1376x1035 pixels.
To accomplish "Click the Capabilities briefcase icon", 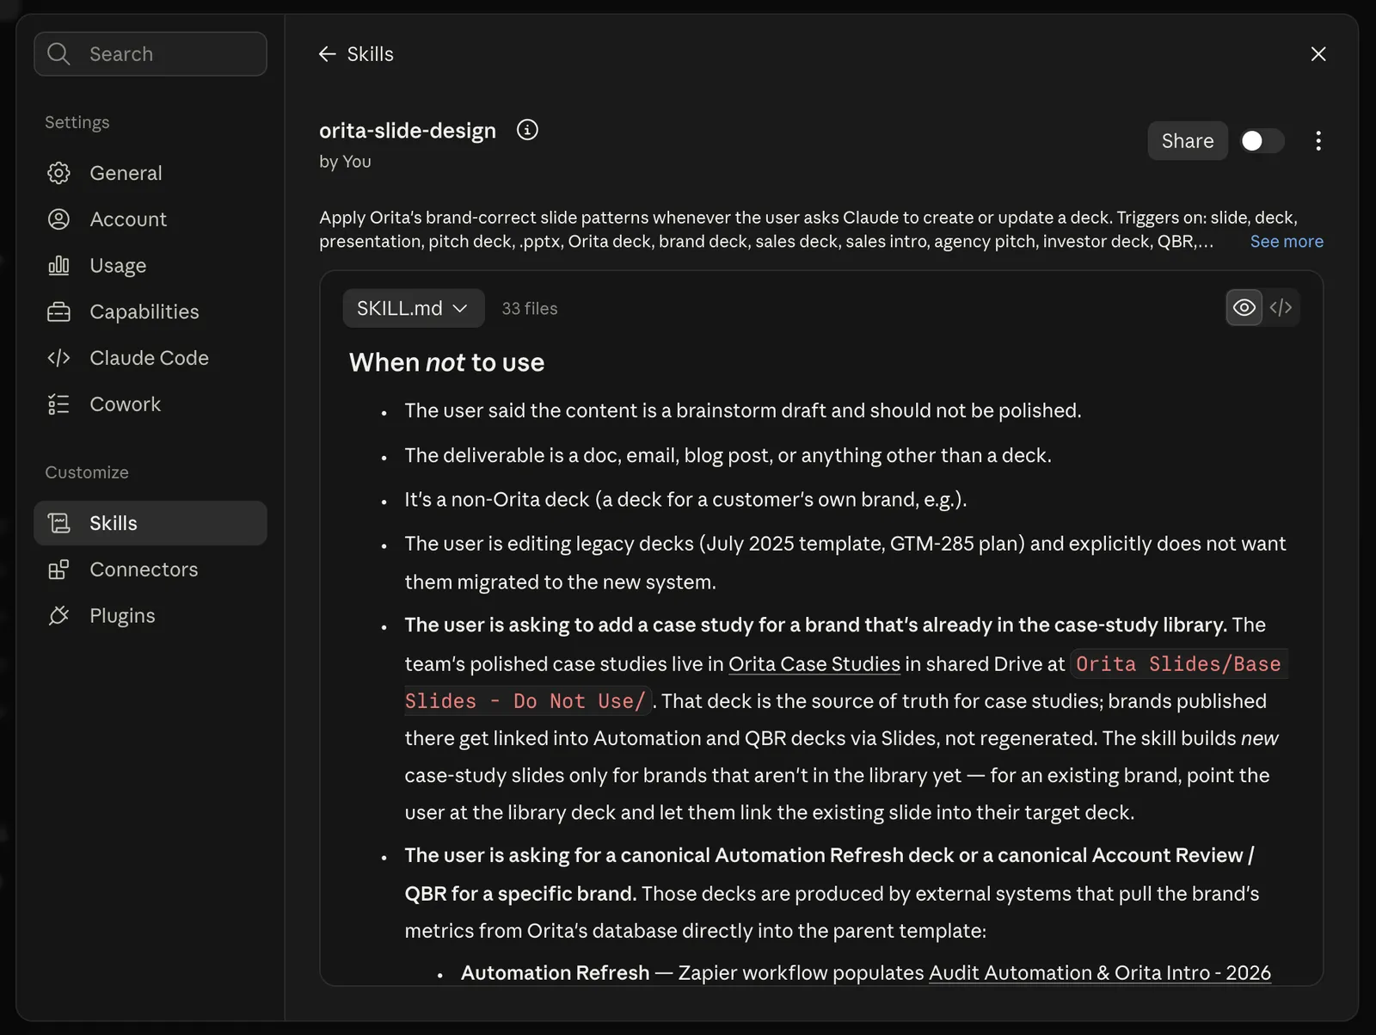I will [x=58, y=311].
